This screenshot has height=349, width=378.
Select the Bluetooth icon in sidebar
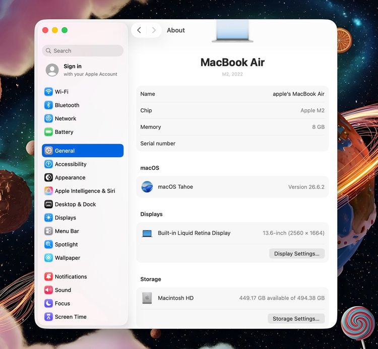48,105
